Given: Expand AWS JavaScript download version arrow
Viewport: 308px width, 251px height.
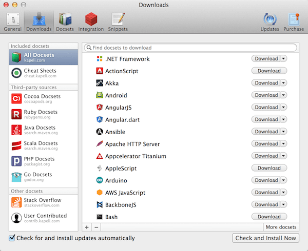Looking at the screenshot, I should (x=284, y=192).
